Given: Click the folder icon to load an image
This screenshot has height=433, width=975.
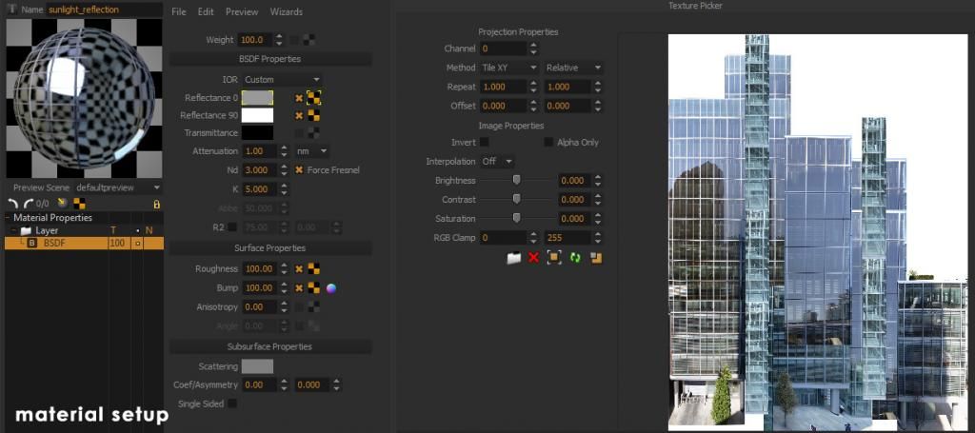Looking at the screenshot, I should click(x=513, y=258).
